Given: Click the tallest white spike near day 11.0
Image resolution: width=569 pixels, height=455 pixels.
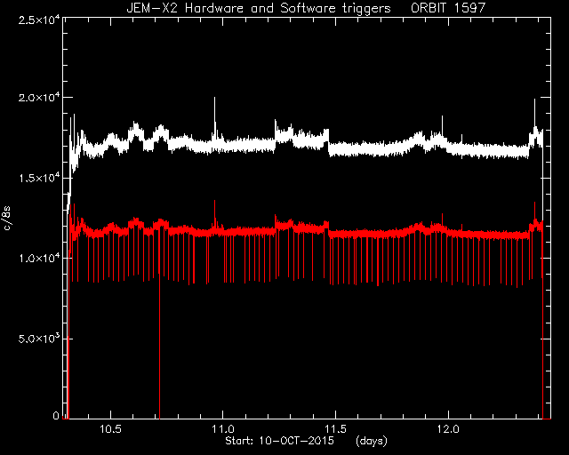Looking at the screenshot, I should [214, 116].
